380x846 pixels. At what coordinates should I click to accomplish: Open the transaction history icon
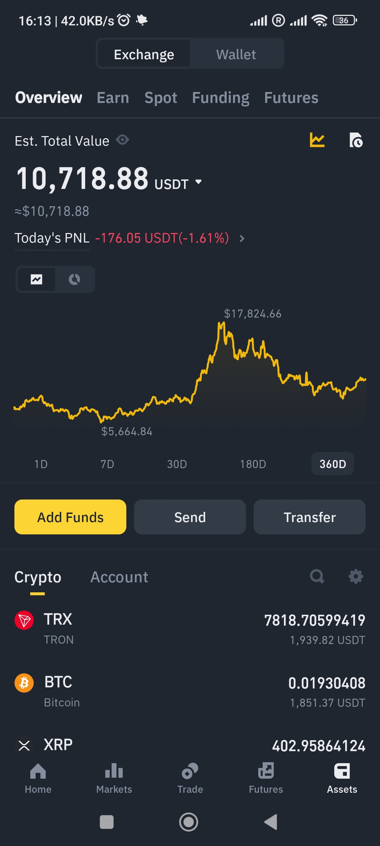pos(356,140)
